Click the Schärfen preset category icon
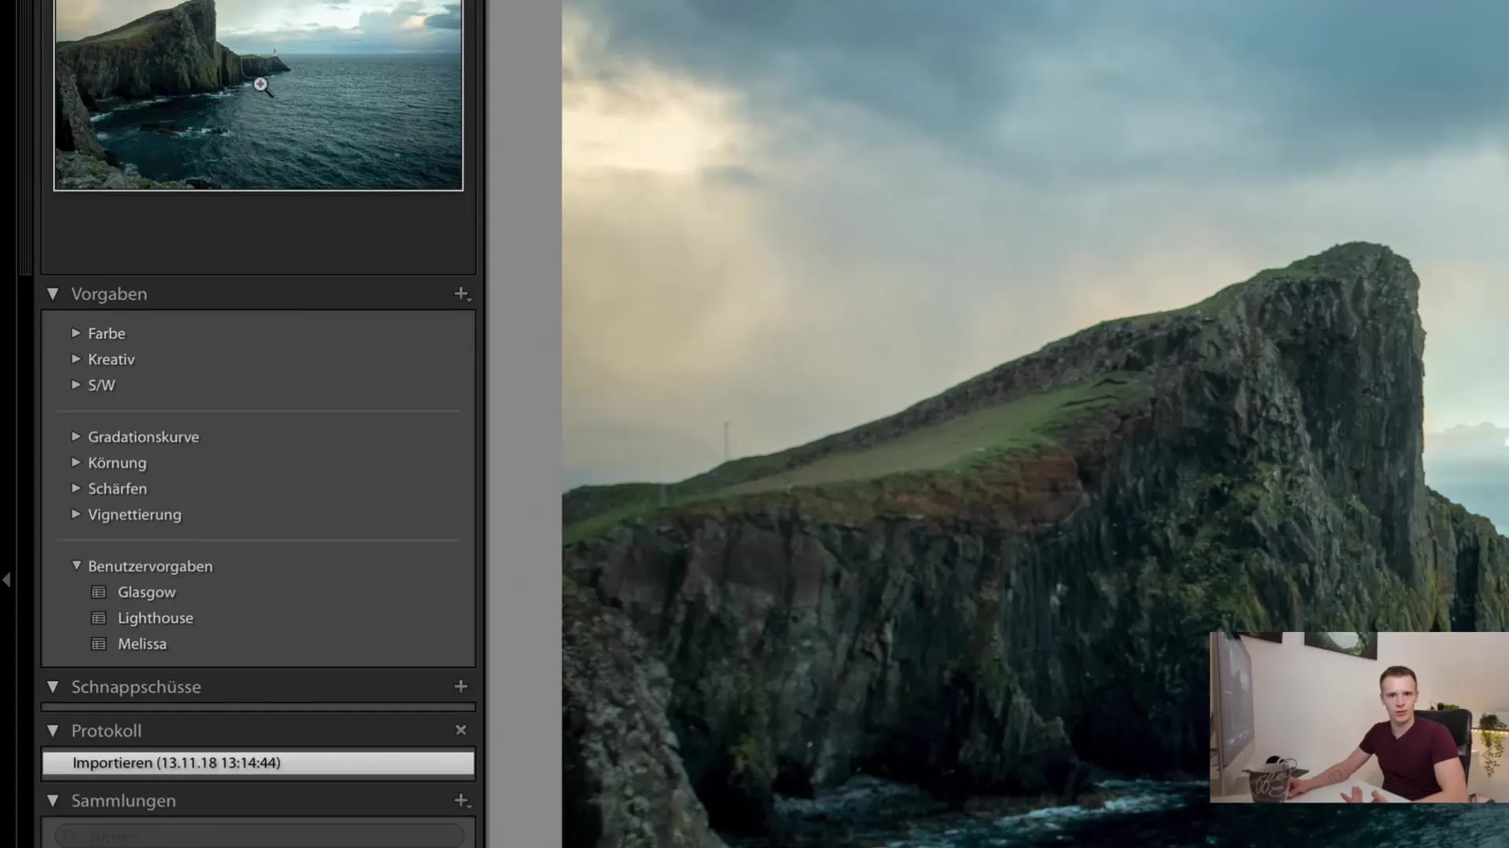The width and height of the screenshot is (1509, 848). [x=77, y=488]
